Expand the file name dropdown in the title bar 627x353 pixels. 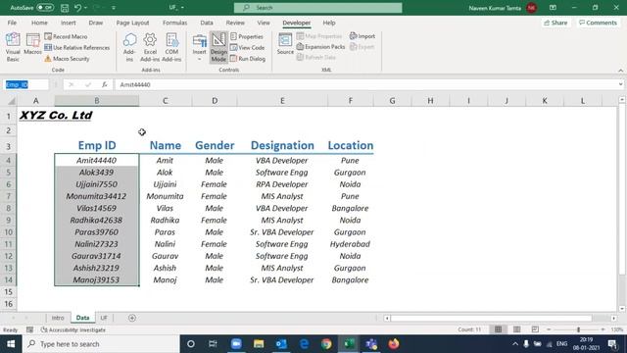(182, 8)
